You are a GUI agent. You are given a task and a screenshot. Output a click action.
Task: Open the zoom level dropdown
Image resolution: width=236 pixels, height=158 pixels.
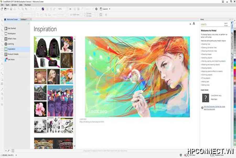[66, 9]
